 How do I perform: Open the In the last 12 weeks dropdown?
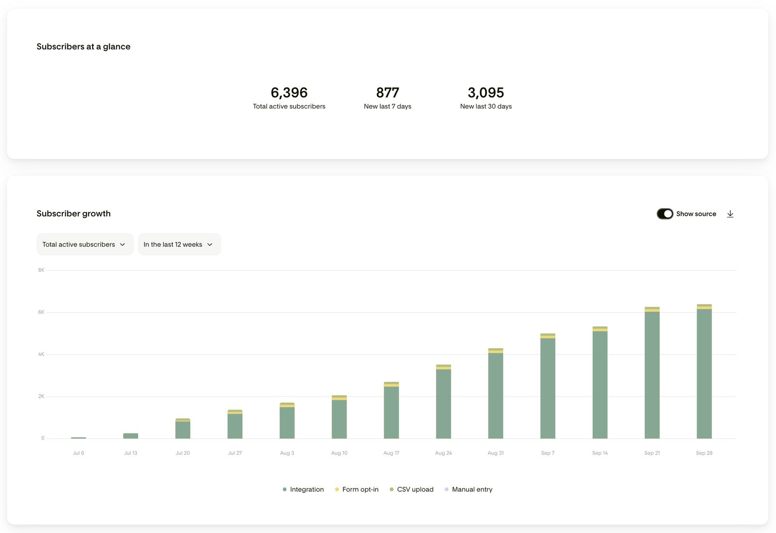pos(179,244)
